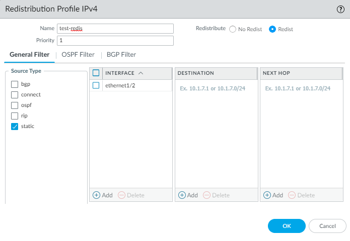This screenshot has height=241, width=350.
Task: Click Delete icon under Destination list
Action: [x=206, y=195]
